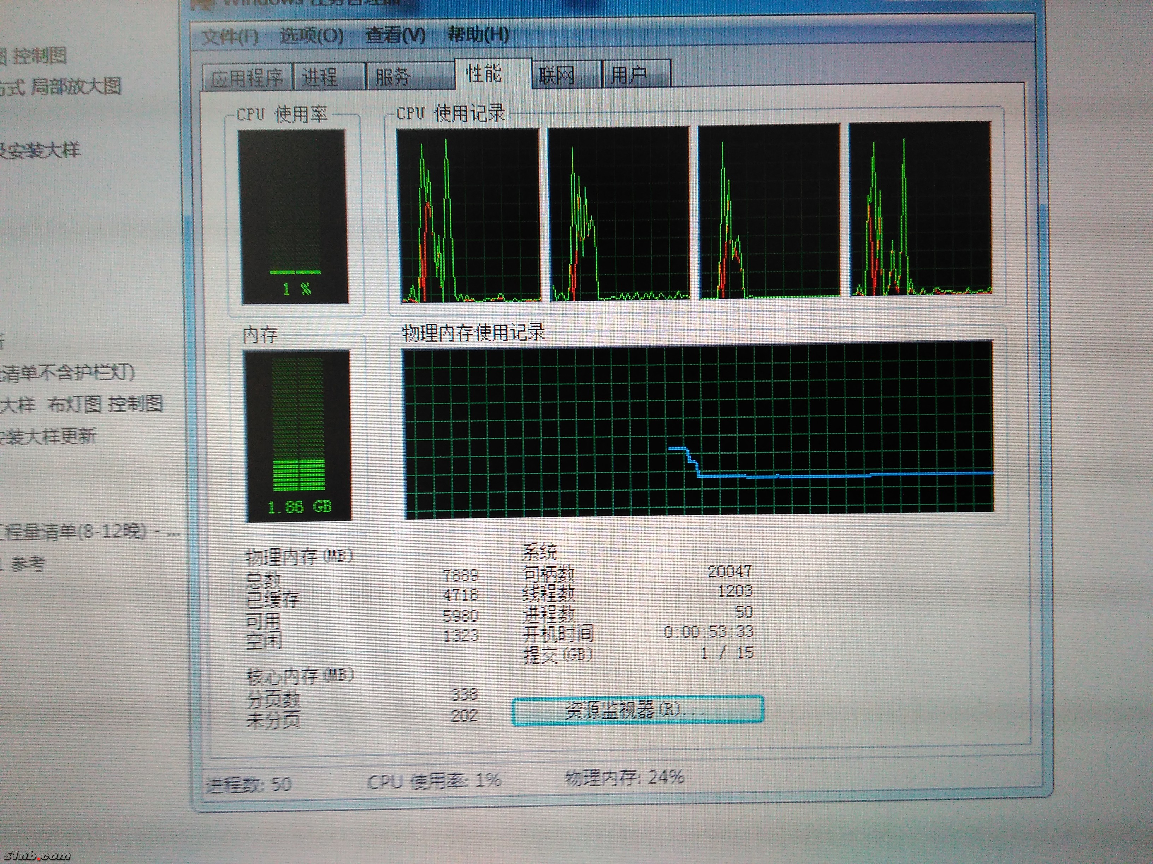Viewport: 1153px width, 864px height.
Task: Open the 选项(O) menu
Action: 311,35
